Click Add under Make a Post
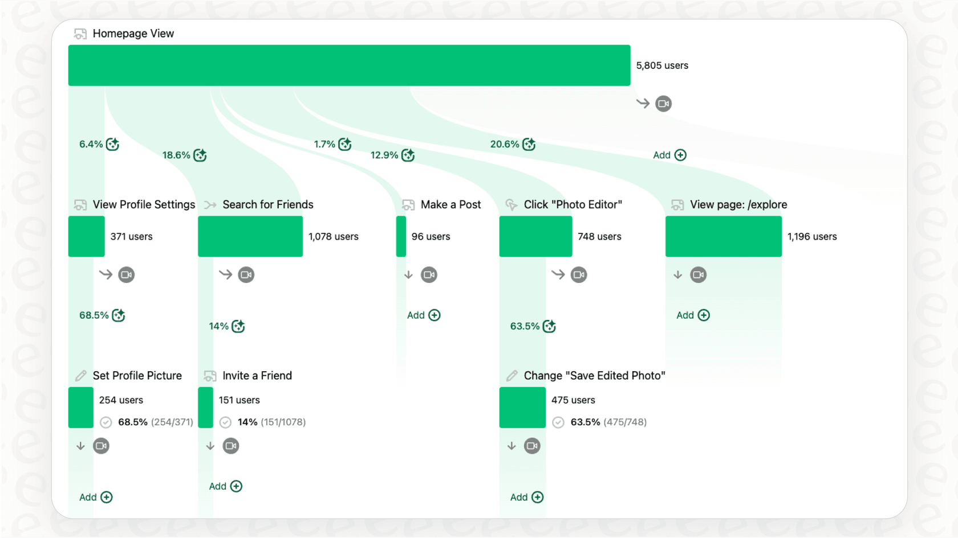Image resolution: width=958 pixels, height=538 pixels. [423, 315]
